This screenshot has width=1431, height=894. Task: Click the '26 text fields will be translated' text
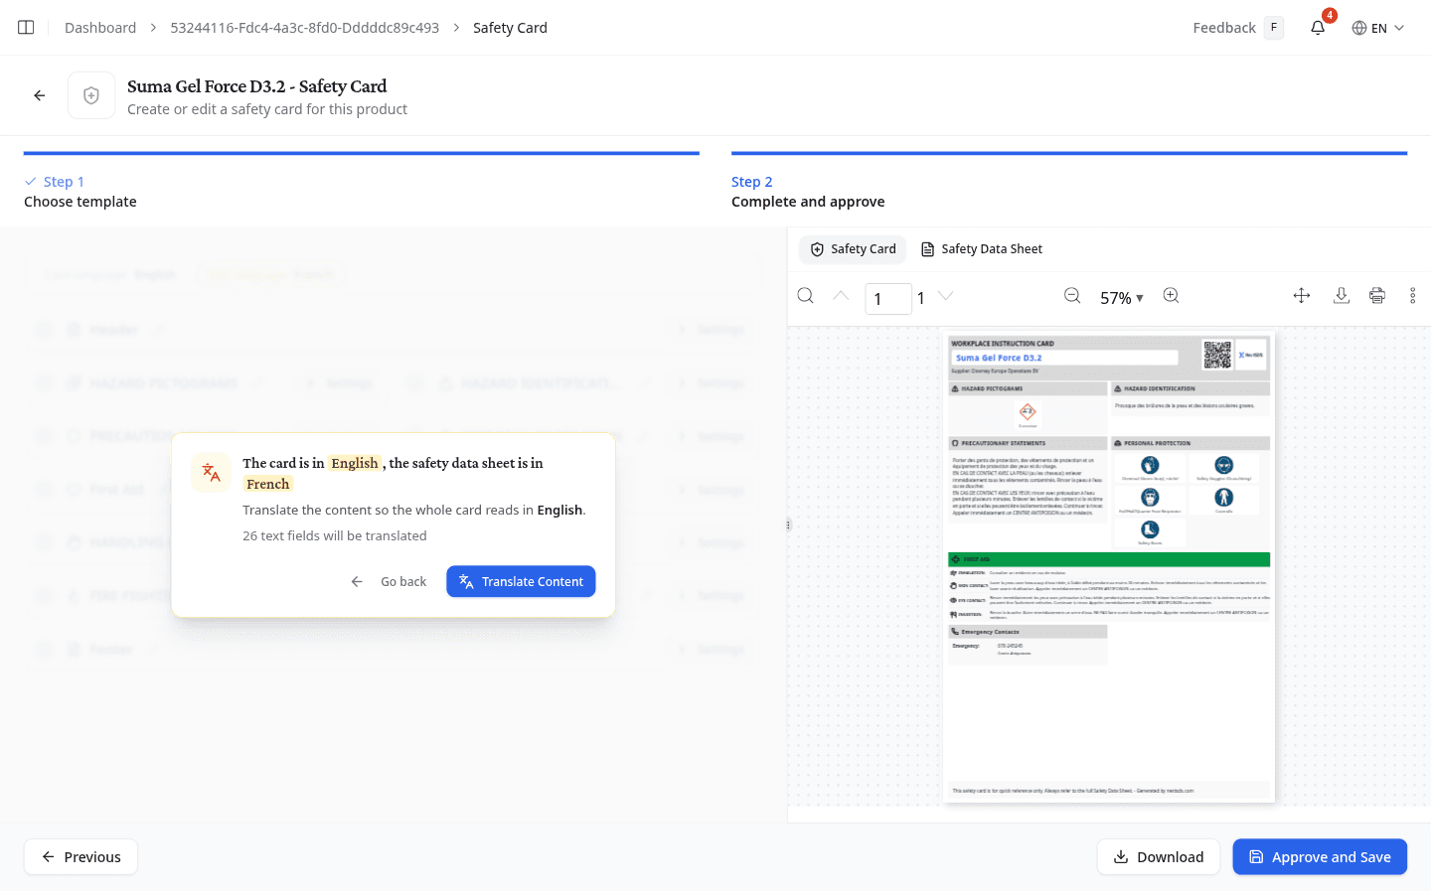[335, 536]
